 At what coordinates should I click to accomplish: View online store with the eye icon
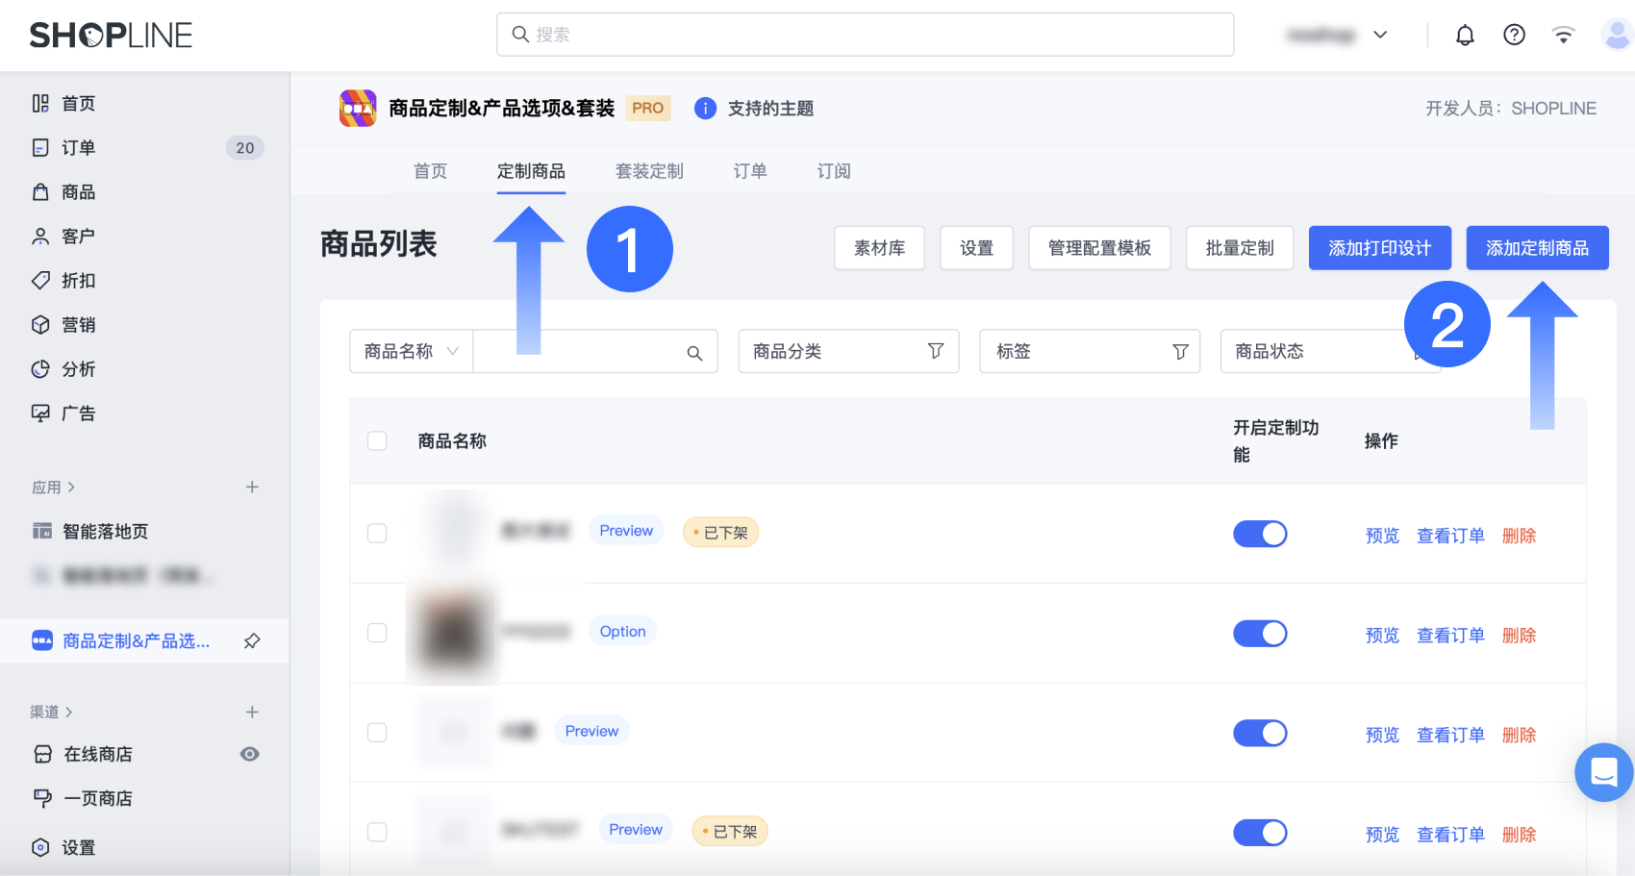250,754
